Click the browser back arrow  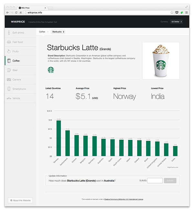pyautogui.click(x=7, y=13)
